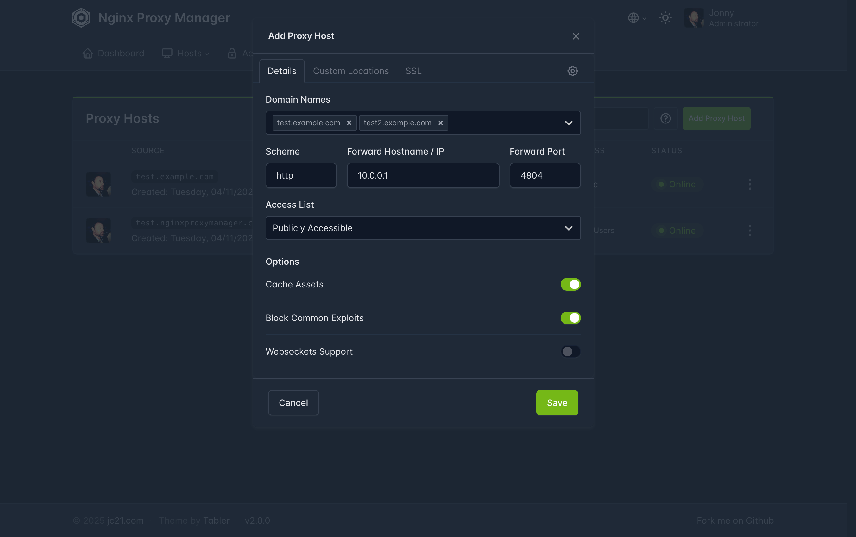The width and height of the screenshot is (856, 537).
Task: Remove the test.example.com domain tag
Action: [x=349, y=123]
